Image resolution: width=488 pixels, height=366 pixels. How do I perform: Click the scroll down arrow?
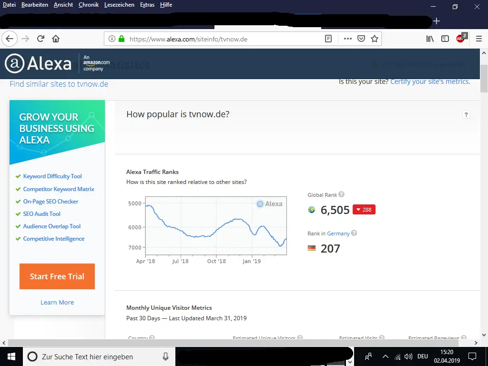point(484,335)
